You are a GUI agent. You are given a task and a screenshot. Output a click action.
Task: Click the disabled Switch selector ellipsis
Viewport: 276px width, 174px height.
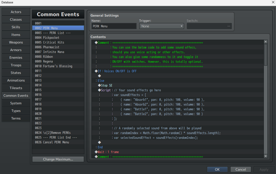click(229, 26)
